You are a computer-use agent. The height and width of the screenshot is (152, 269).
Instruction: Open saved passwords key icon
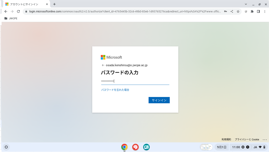tap(225, 12)
